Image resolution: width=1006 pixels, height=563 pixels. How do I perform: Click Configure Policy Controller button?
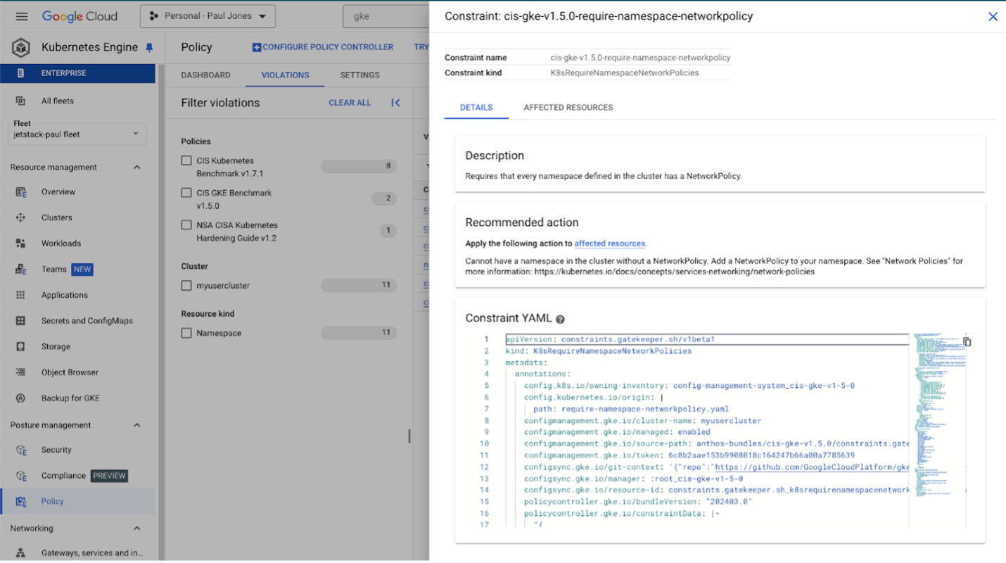(x=323, y=47)
